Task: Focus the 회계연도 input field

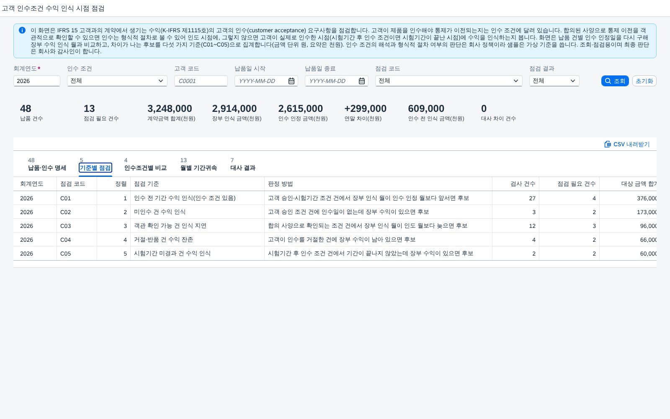Action: point(37,81)
